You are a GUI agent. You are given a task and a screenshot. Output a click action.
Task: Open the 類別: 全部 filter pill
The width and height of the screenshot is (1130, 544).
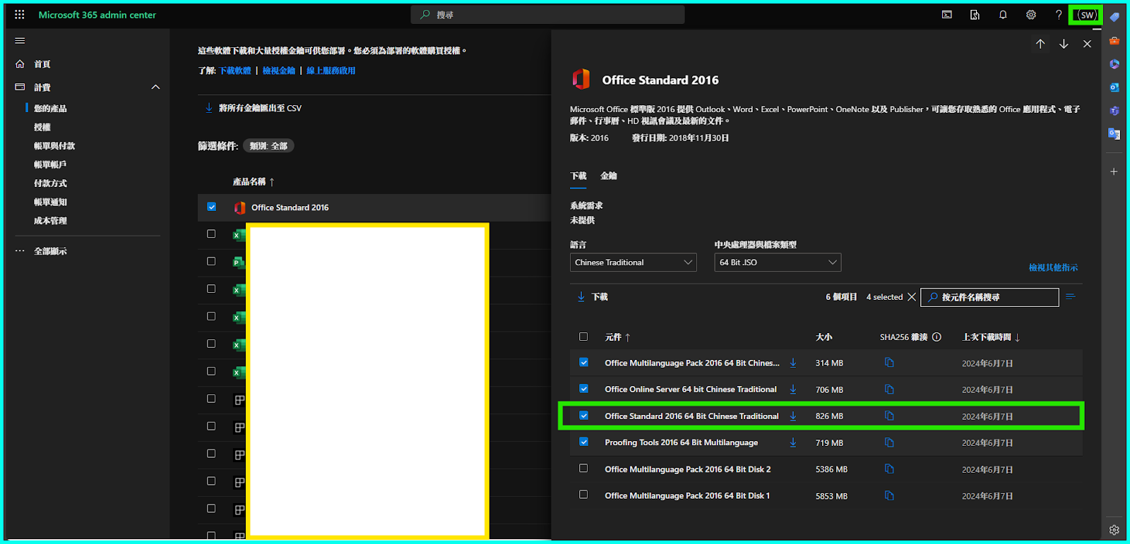(x=268, y=146)
